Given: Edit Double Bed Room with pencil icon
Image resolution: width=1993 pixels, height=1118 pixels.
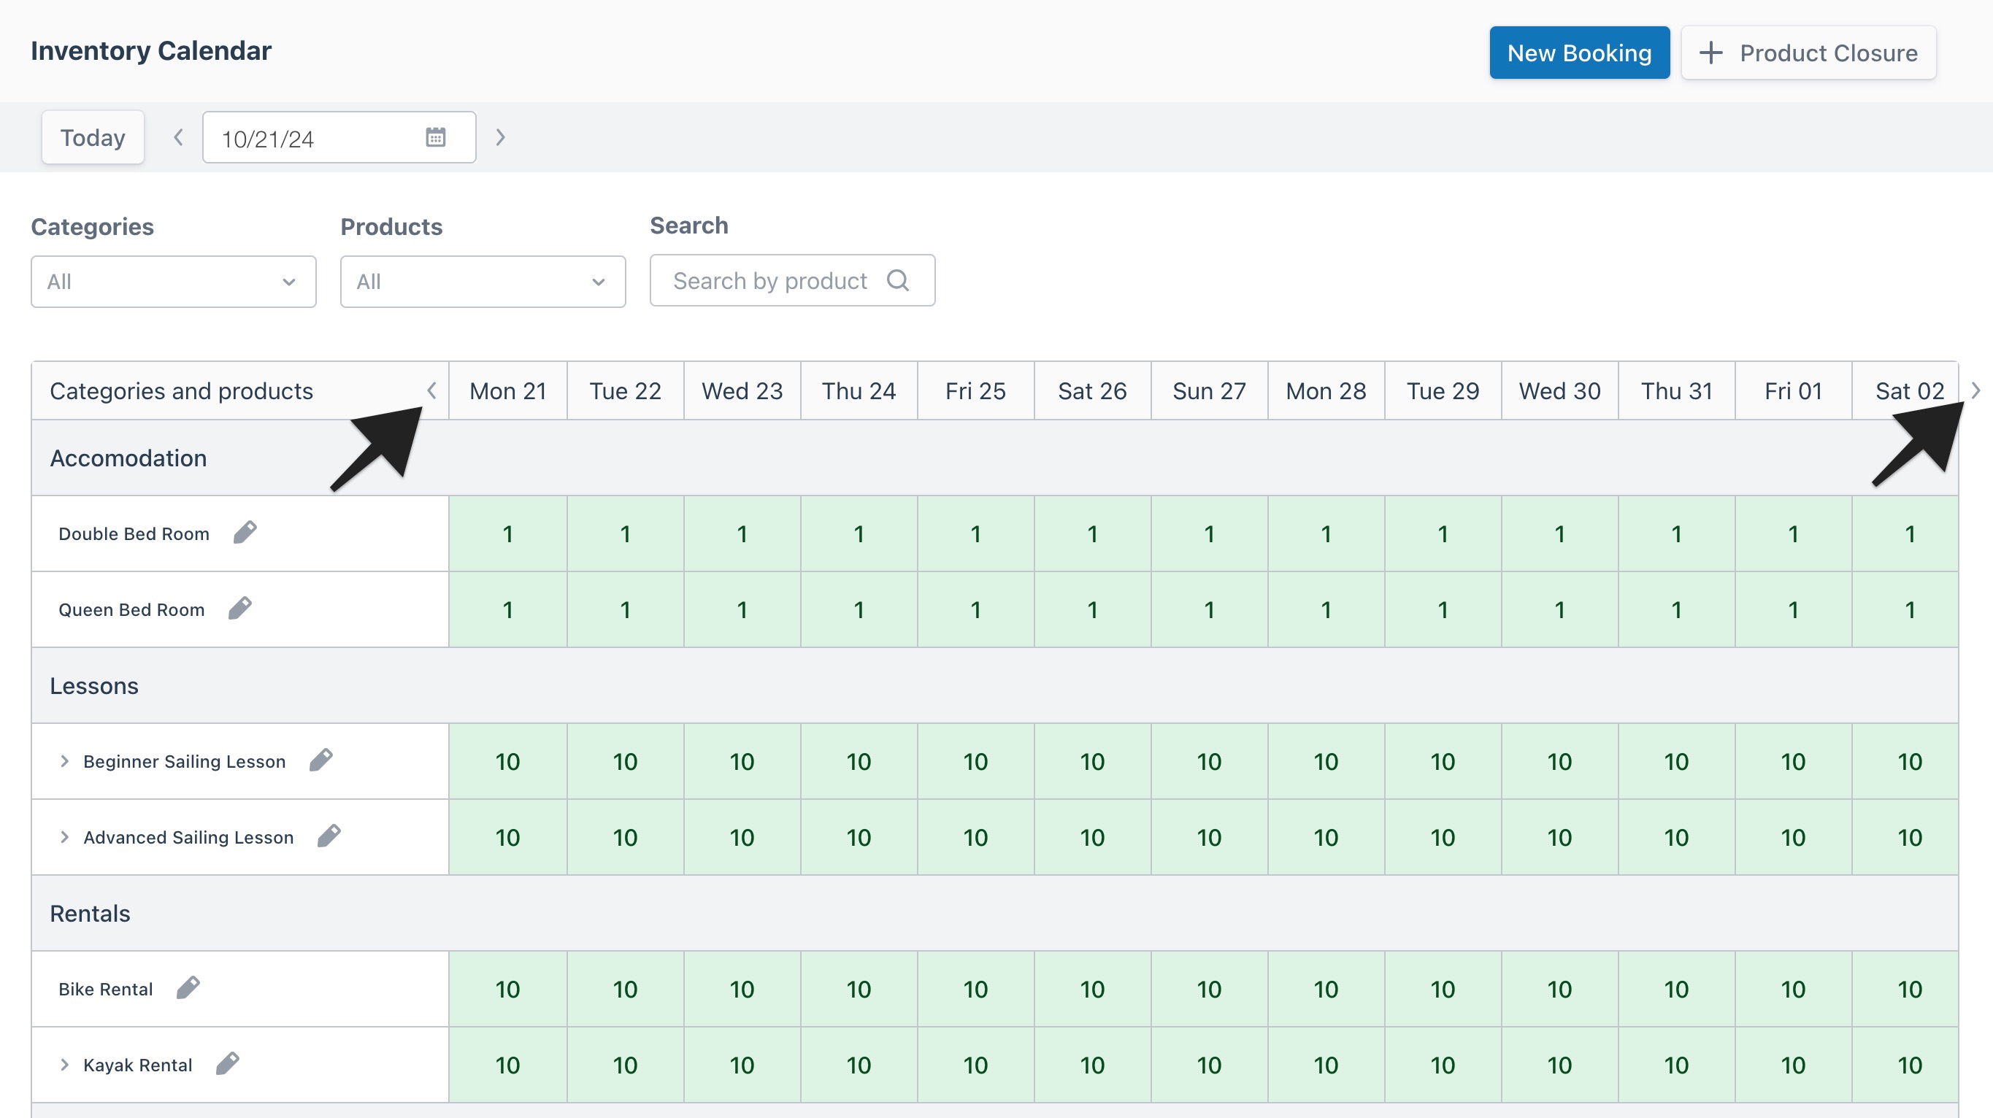Looking at the screenshot, I should pyautogui.click(x=245, y=532).
